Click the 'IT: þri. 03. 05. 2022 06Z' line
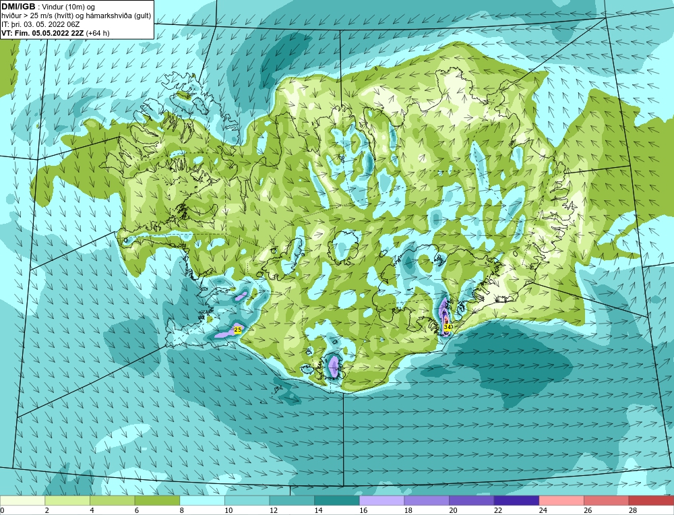The width and height of the screenshot is (674, 515). 40,24
